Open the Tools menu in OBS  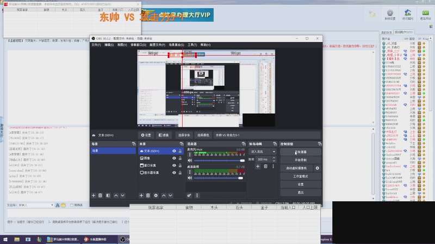point(192,45)
